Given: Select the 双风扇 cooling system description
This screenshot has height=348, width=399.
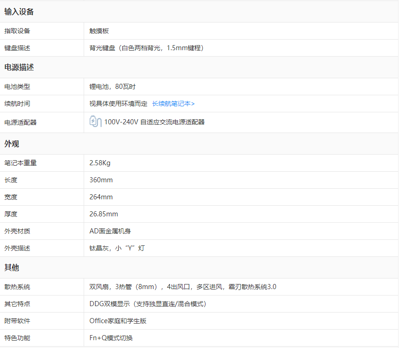Looking at the screenshot, I should (x=182, y=287).
